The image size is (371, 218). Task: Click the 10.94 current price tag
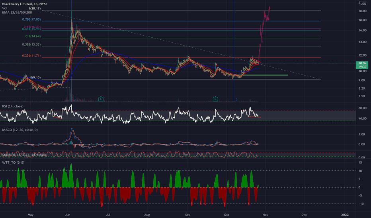tap(362, 65)
